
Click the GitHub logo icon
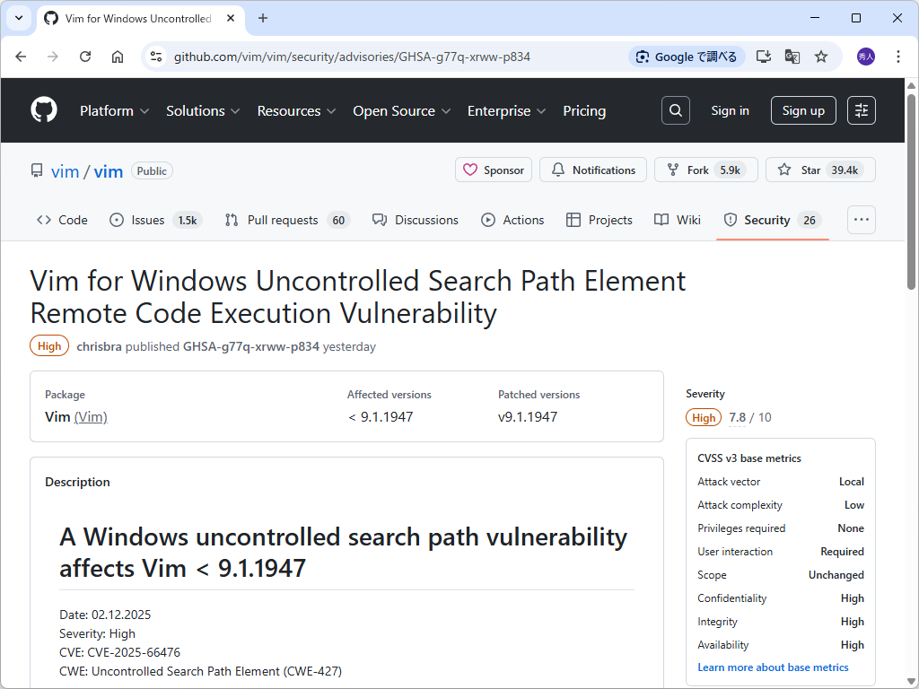(43, 109)
